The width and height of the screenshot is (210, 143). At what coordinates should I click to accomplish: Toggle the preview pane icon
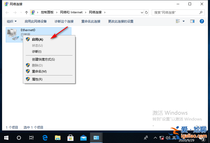click(192, 21)
